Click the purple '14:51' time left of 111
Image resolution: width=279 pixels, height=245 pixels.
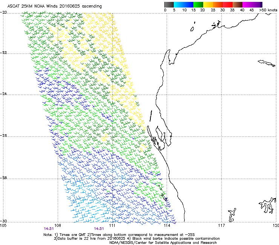point(99,229)
